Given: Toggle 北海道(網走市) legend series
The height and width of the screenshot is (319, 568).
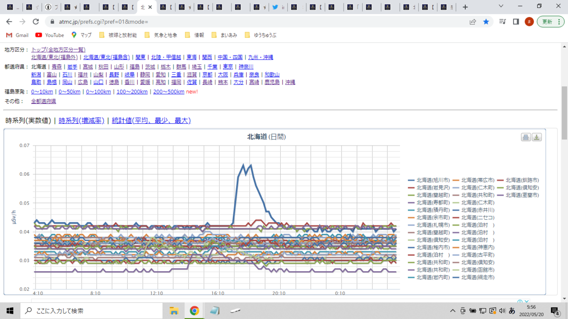Looking at the screenshot, I should 473,277.
